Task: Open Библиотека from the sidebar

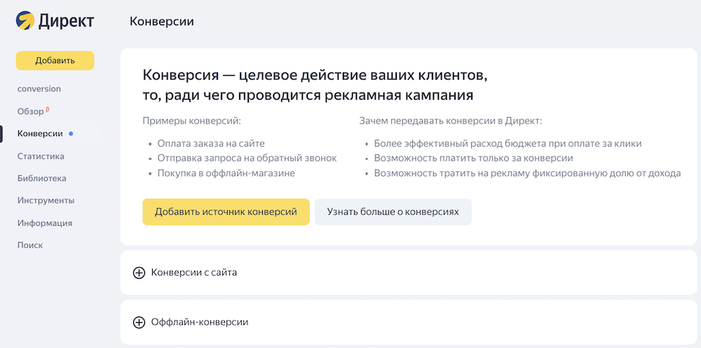Action: click(x=42, y=178)
